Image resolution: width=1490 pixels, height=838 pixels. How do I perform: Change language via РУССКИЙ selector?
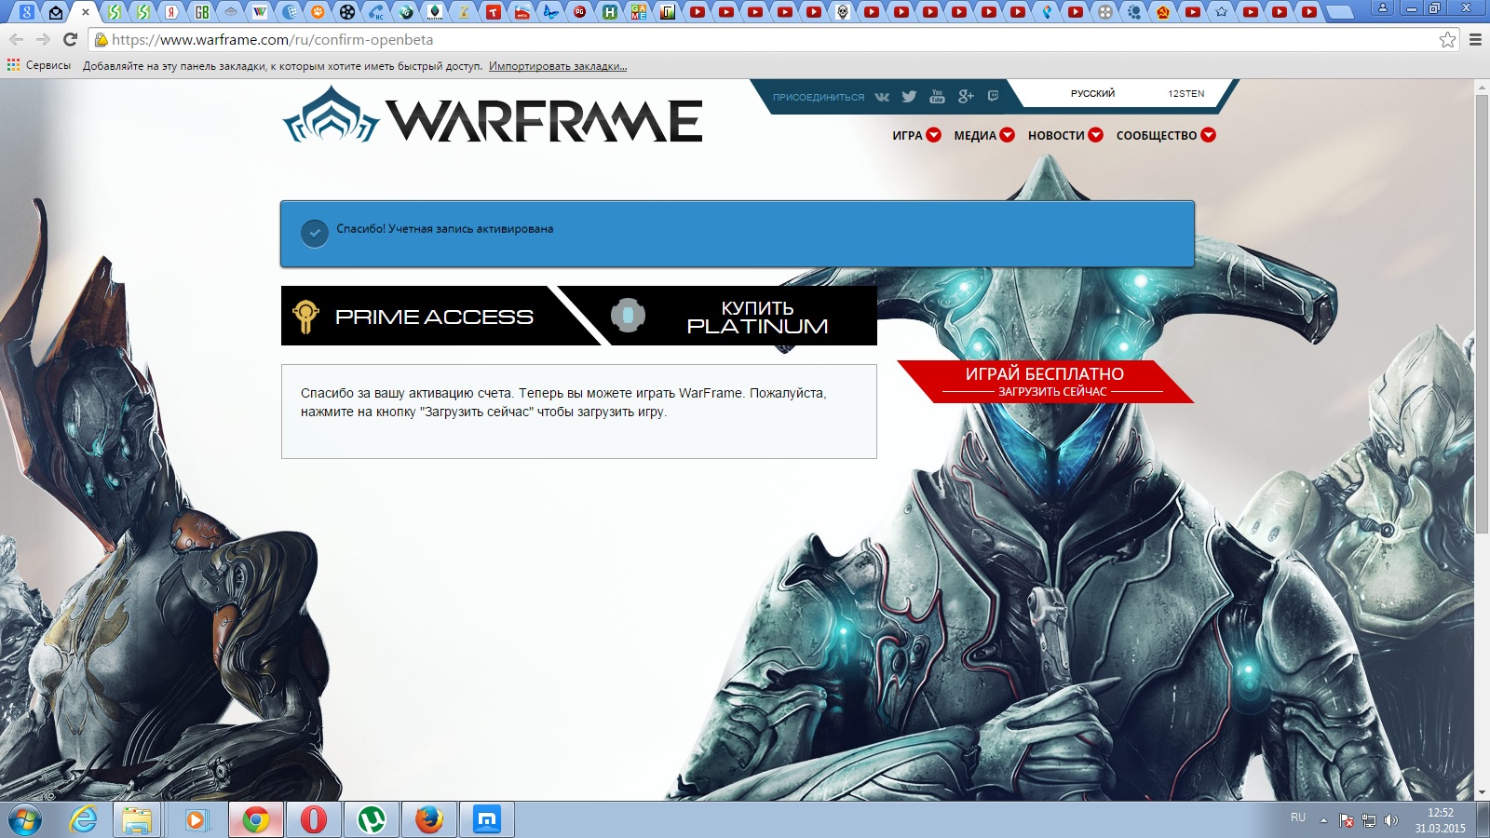(1092, 93)
